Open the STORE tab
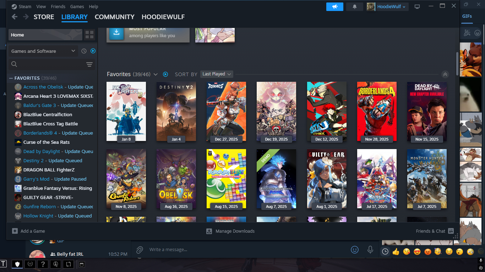 pyautogui.click(x=44, y=17)
